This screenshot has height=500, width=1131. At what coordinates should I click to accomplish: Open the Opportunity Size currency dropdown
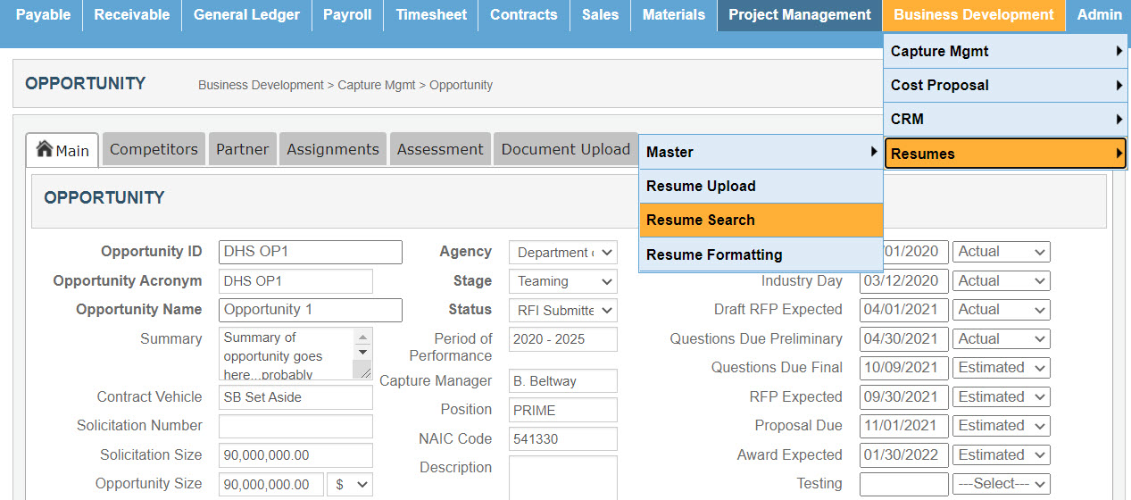tap(350, 484)
